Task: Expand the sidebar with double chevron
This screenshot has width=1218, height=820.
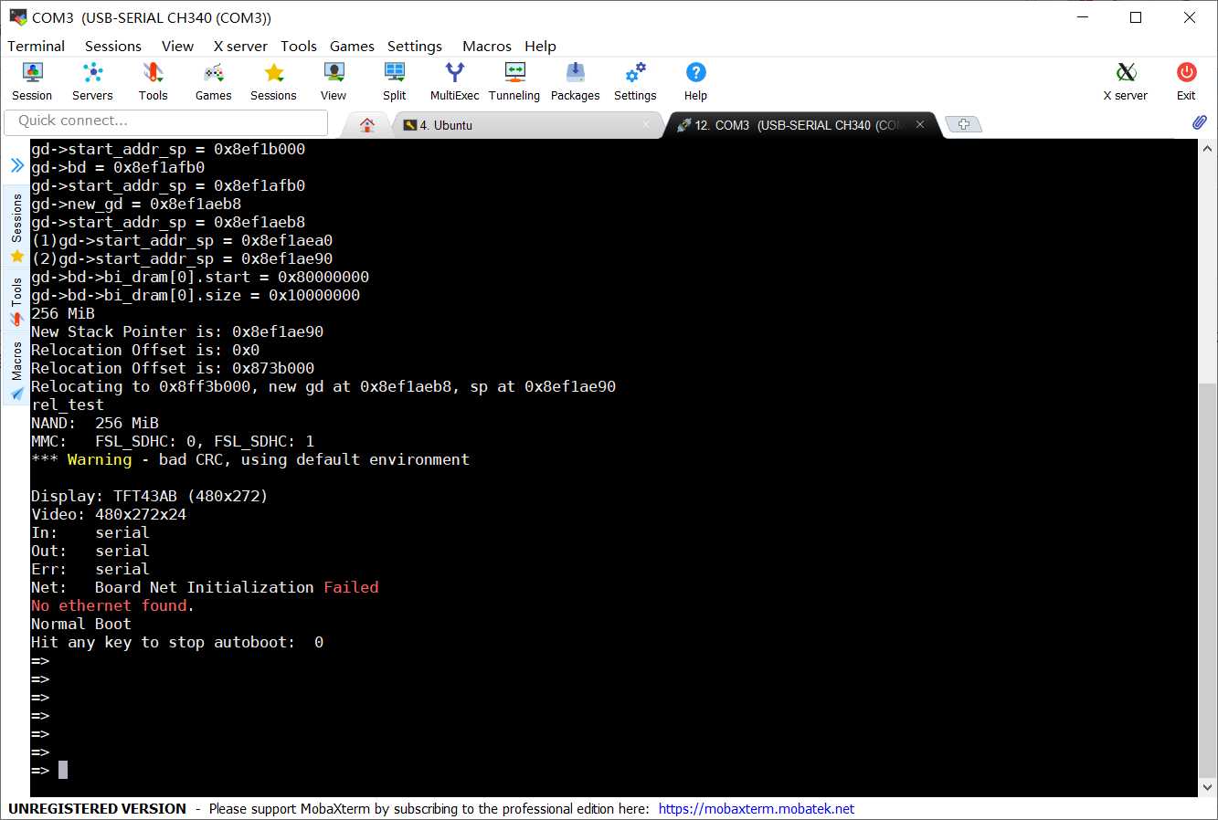Action: tap(16, 165)
